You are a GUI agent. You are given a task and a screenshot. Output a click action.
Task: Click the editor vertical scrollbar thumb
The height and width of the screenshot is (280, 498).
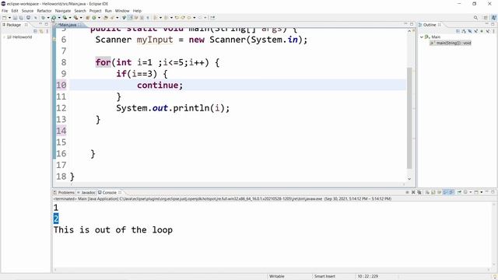point(409,117)
